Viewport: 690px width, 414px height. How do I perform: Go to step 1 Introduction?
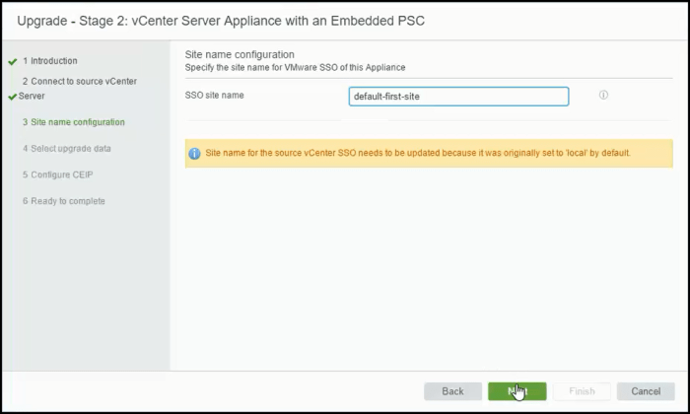[49, 61]
